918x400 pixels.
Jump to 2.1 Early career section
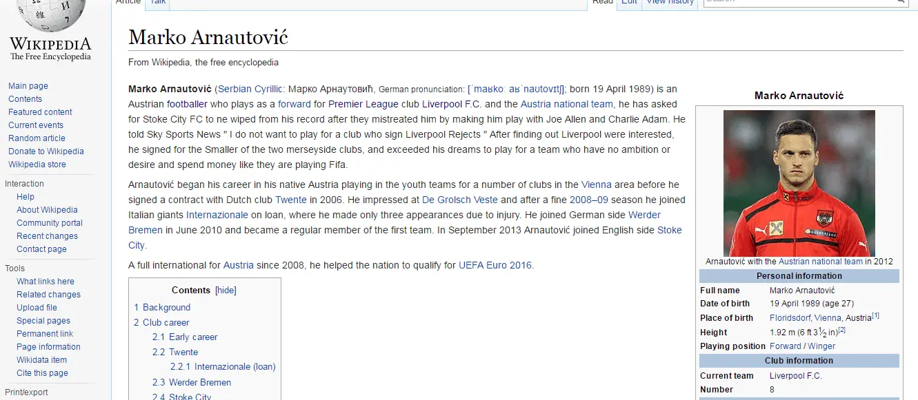[185, 337]
